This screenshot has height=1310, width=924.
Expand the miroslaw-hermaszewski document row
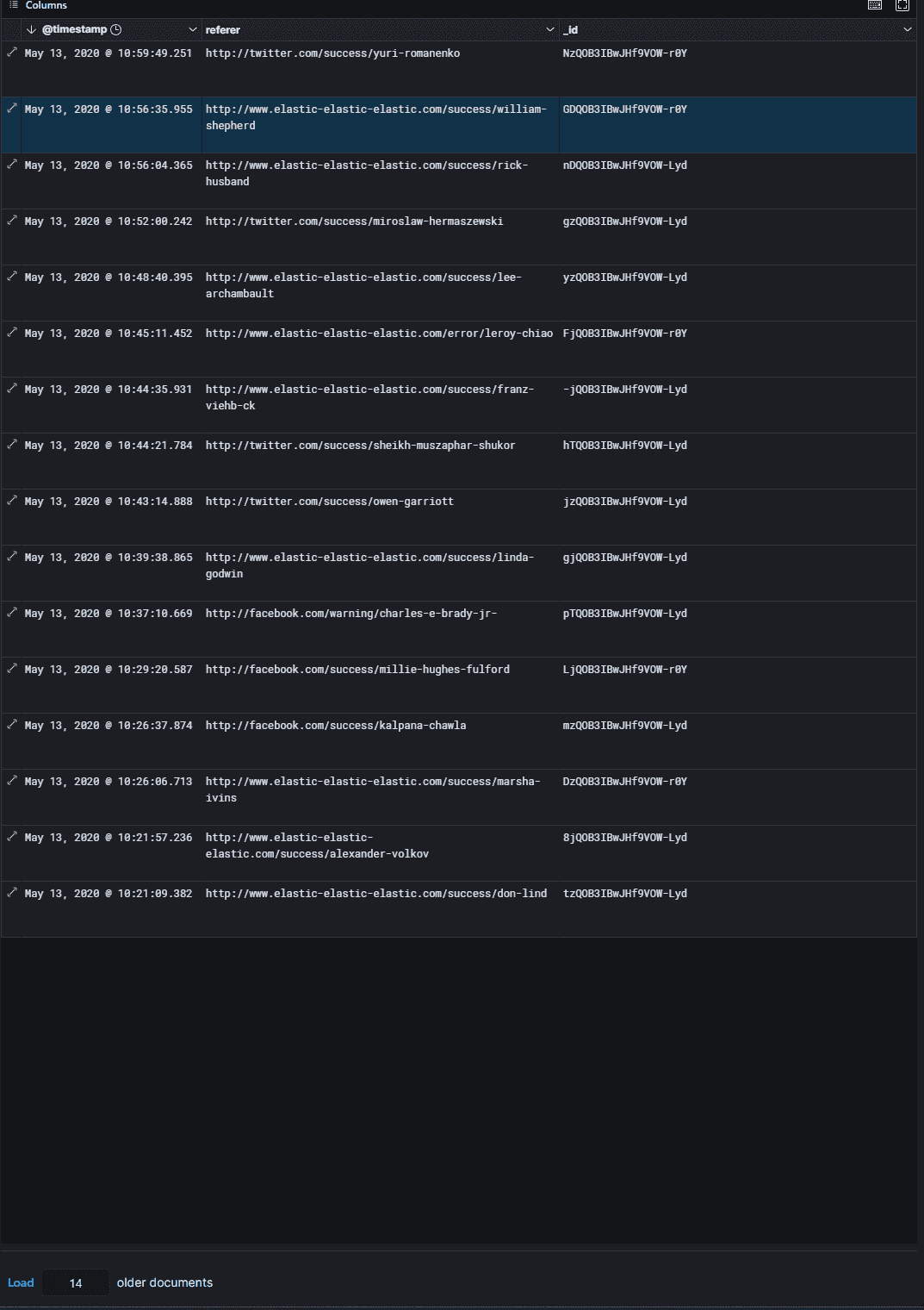(x=12, y=221)
